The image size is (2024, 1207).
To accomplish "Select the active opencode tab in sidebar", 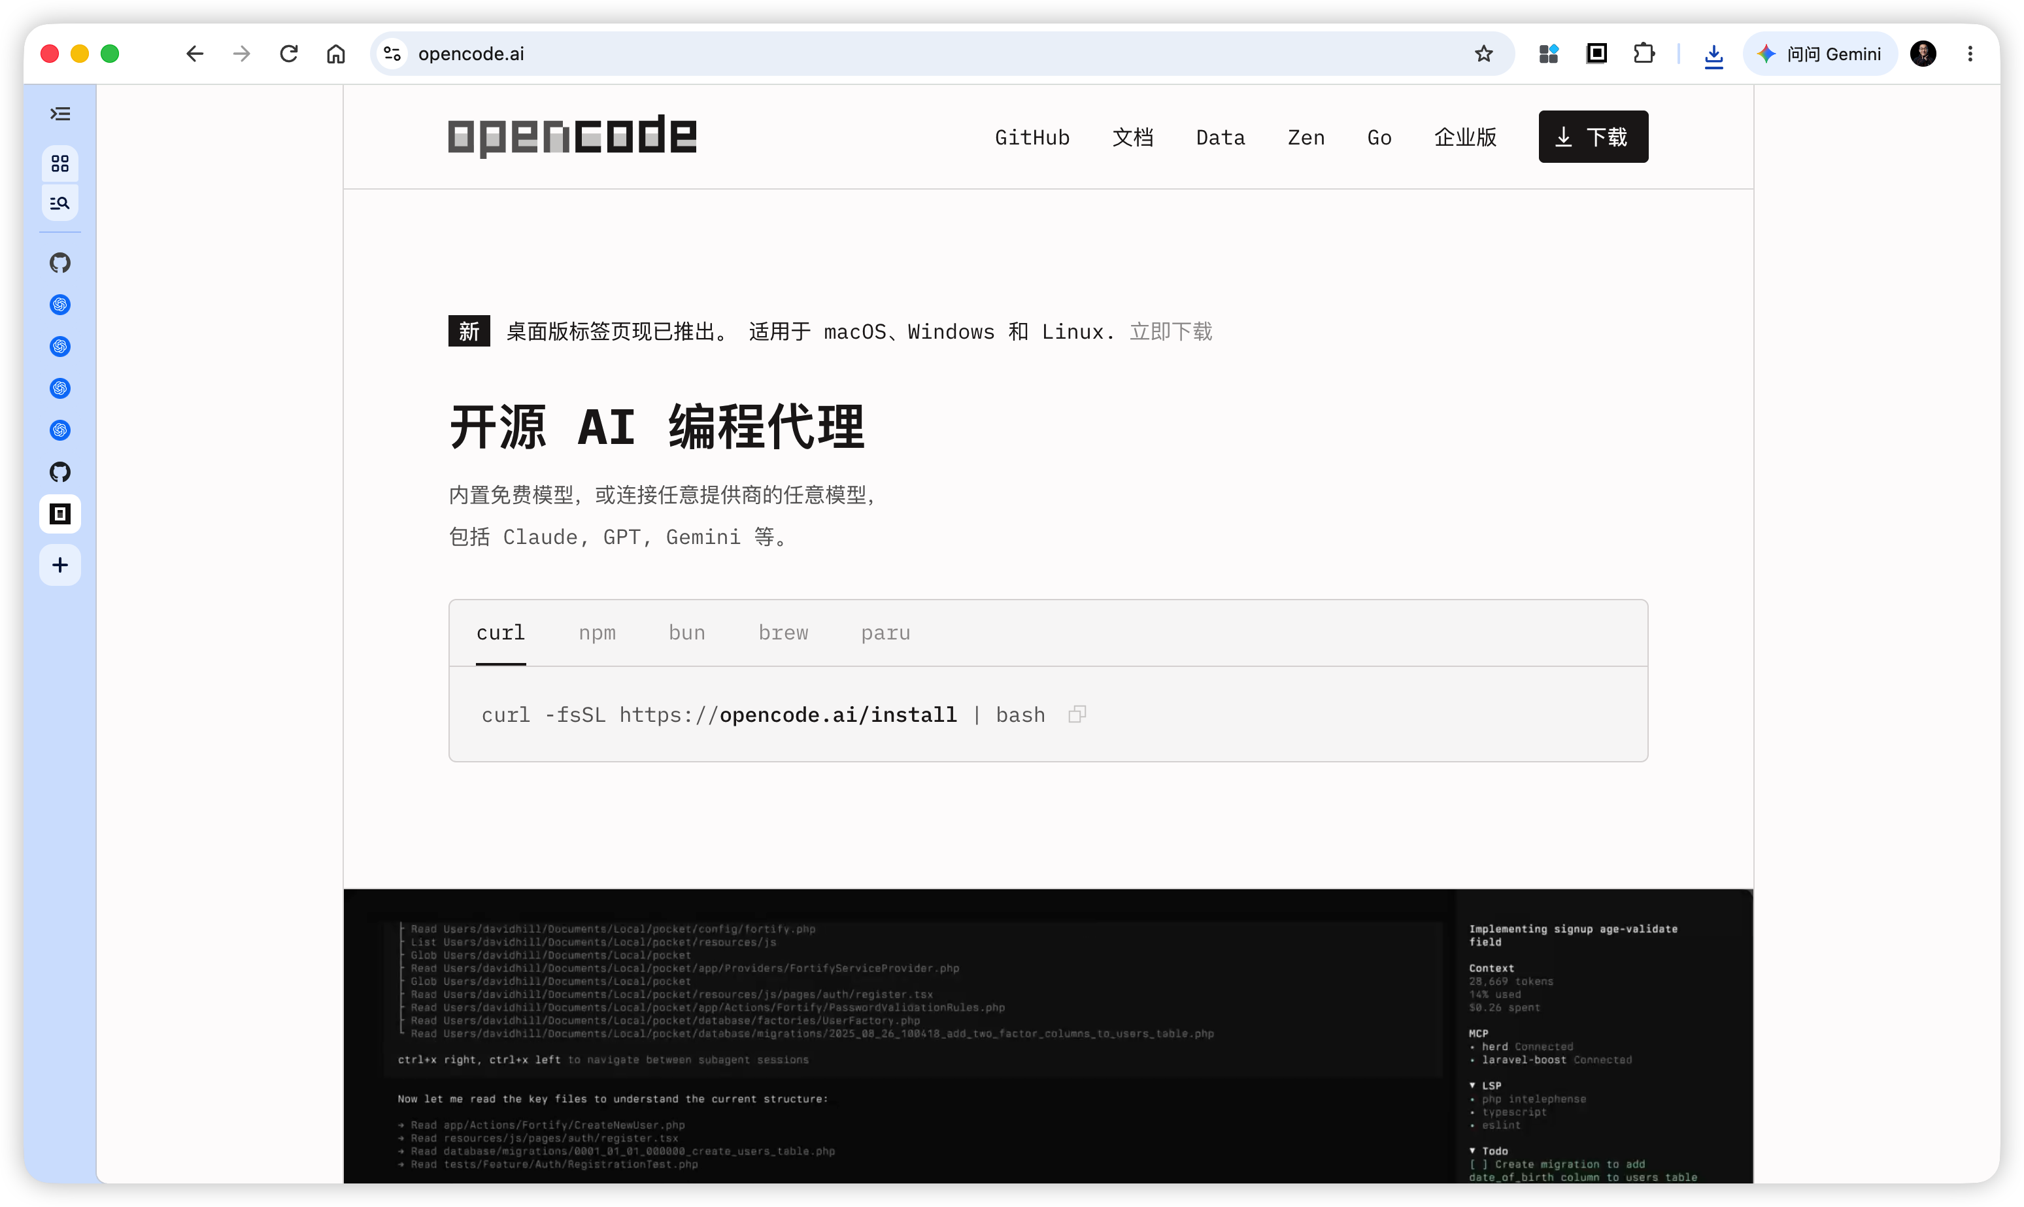I will [x=60, y=514].
